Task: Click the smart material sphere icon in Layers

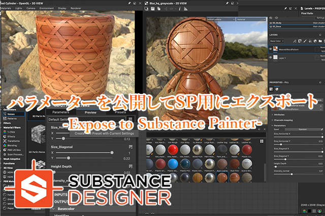Action: 315,41
